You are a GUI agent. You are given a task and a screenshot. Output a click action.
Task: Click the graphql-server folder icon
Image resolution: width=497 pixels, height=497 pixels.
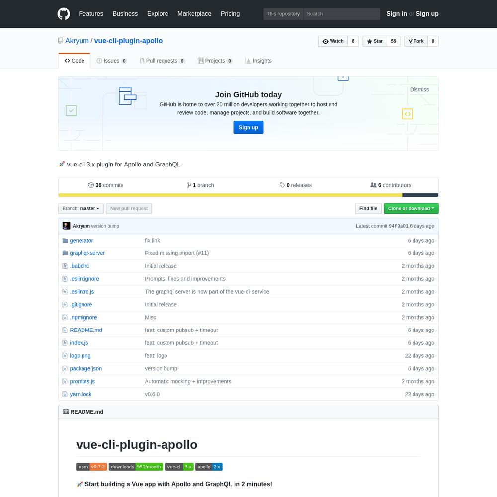pyautogui.click(x=65, y=253)
